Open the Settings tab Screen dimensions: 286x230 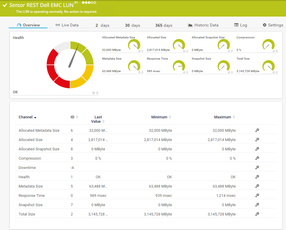tap(273, 25)
